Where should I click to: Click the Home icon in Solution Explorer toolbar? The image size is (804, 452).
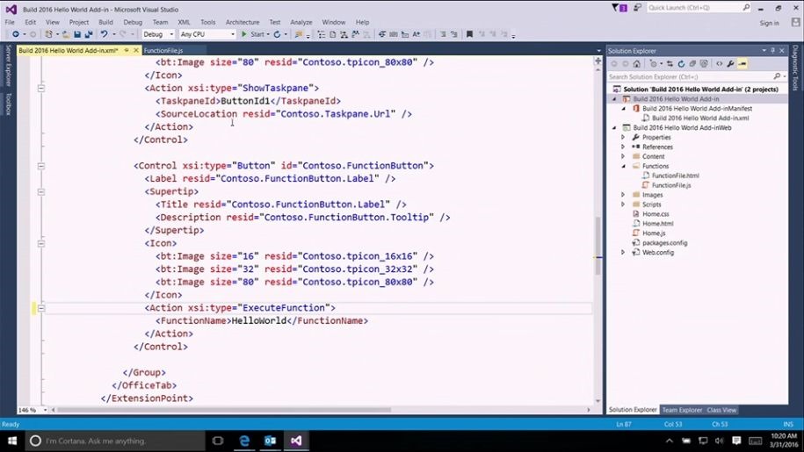(x=636, y=64)
